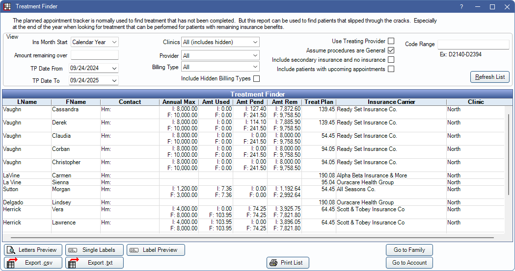Click the Letters Preview magnifier icon
Image resolution: width=515 pixels, height=271 pixels.
tap(11, 250)
